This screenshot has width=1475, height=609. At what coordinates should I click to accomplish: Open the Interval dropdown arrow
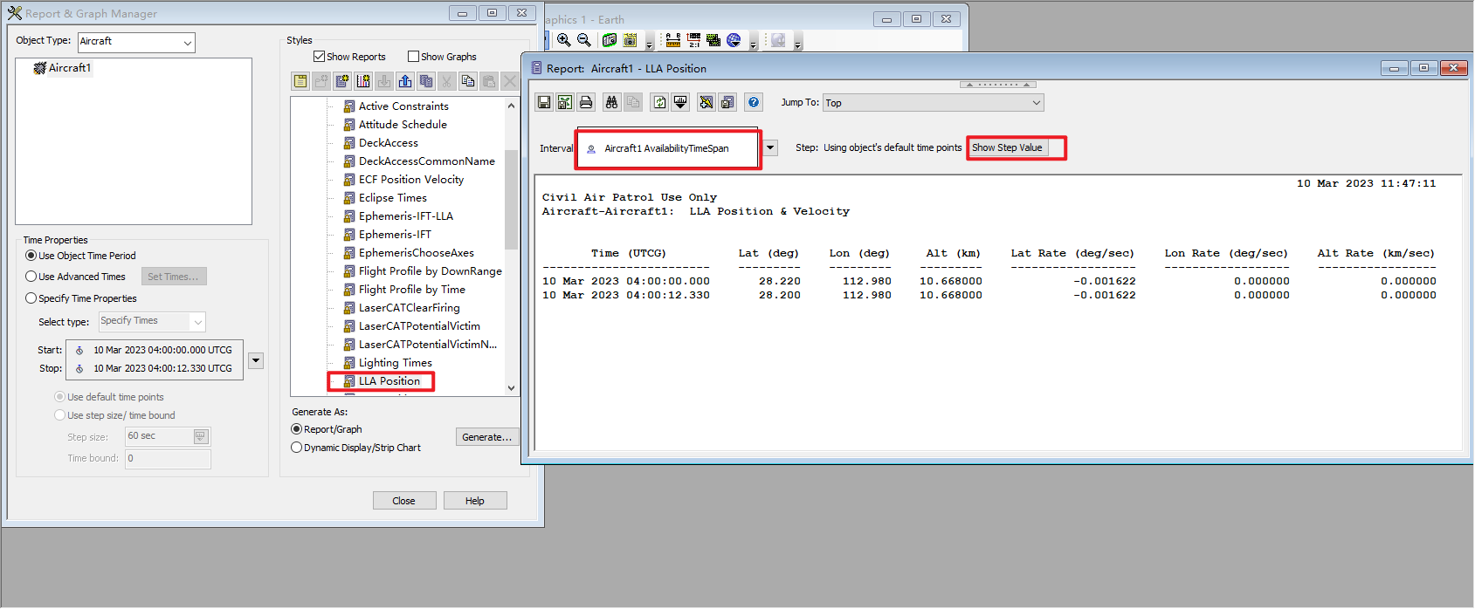click(x=770, y=147)
